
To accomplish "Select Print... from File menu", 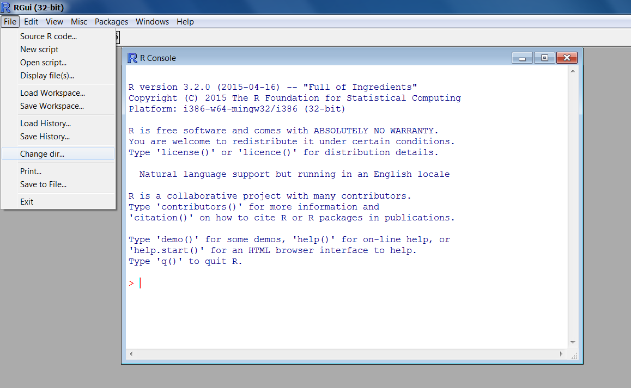I will click(x=58, y=171).
